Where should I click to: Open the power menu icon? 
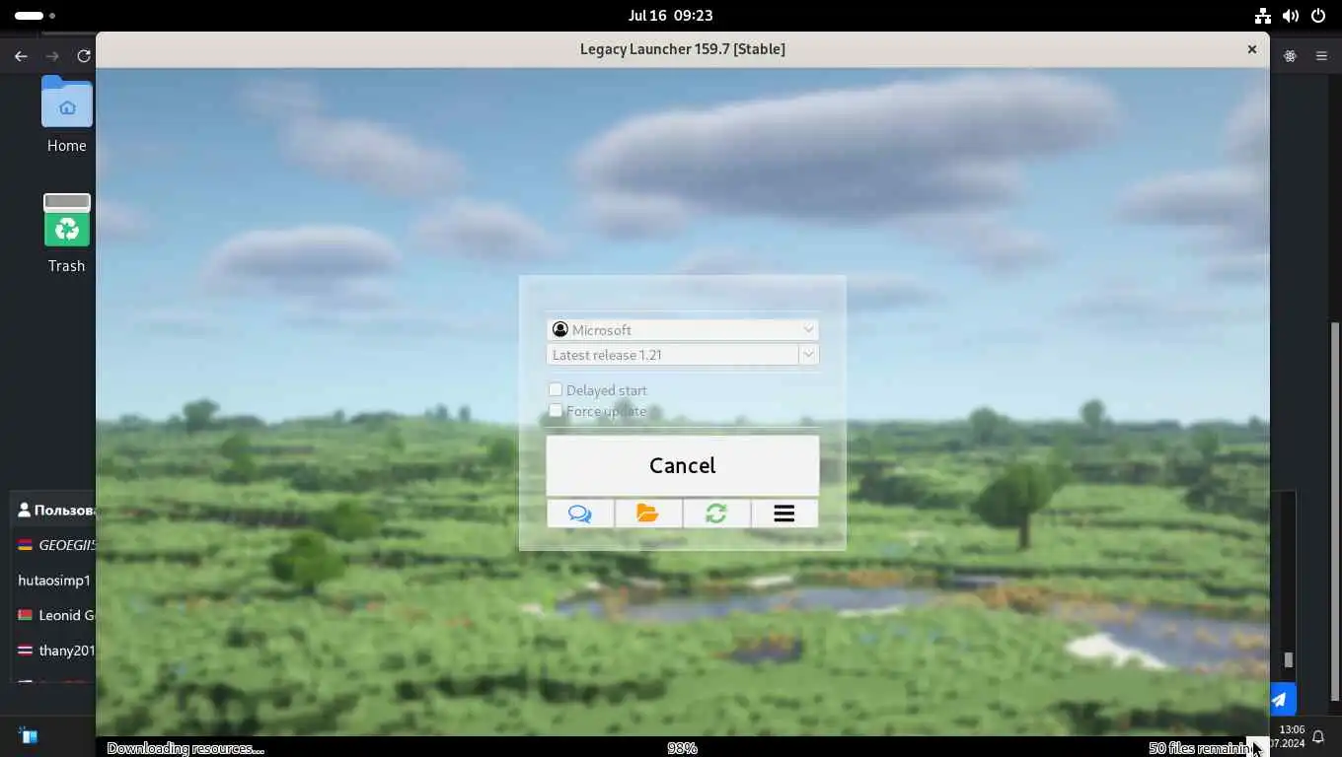pyautogui.click(x=1318, y=16)
